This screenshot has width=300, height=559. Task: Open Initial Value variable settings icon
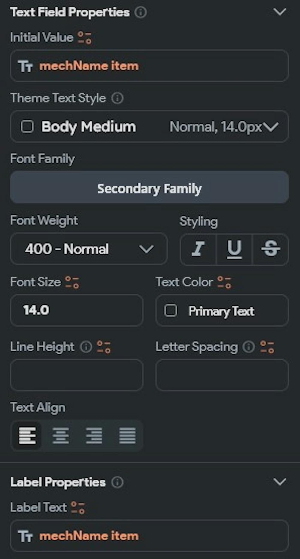point(85,38)
